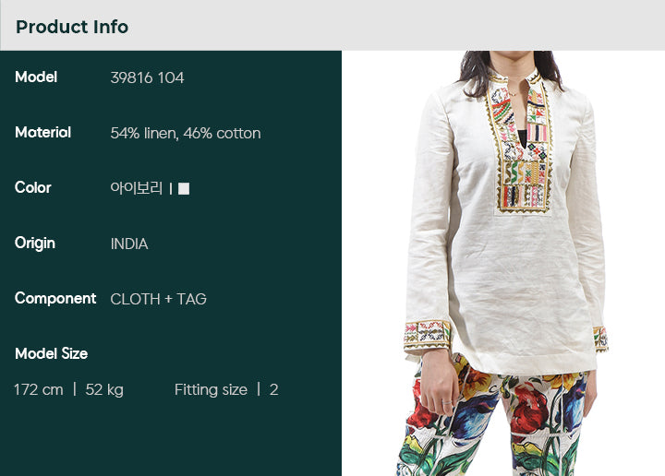Click the fitting size value 2
Viewport: 665px width, 476px height.
click(x=274, y=389)
